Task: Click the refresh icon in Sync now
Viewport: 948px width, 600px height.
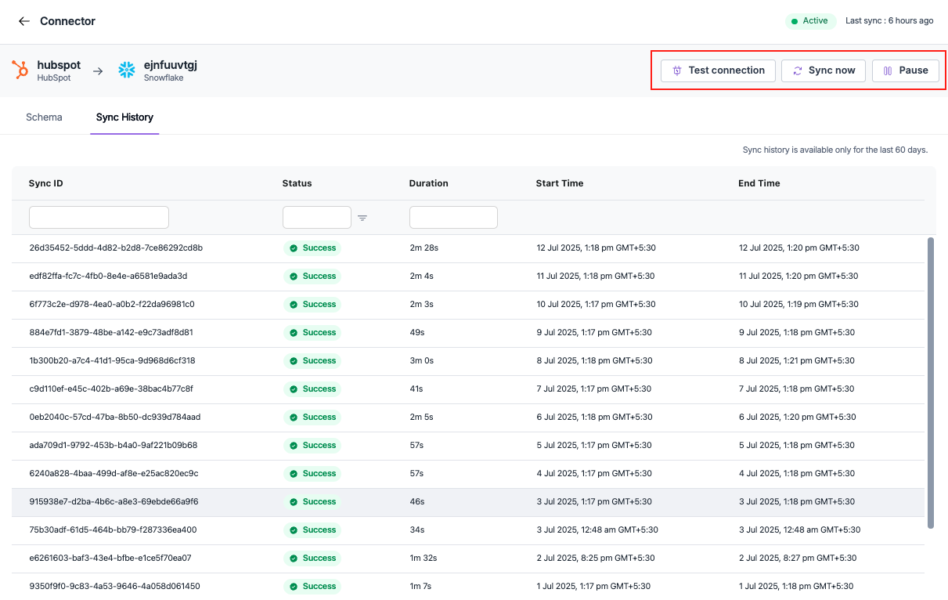Action: pos(797,70)
